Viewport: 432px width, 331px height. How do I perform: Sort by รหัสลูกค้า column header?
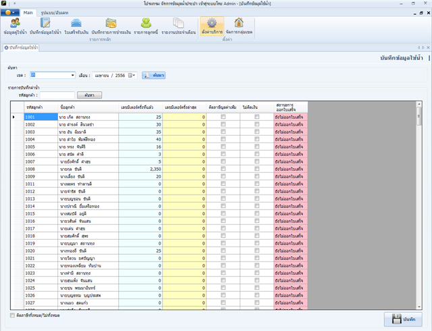tap(41, 107)
